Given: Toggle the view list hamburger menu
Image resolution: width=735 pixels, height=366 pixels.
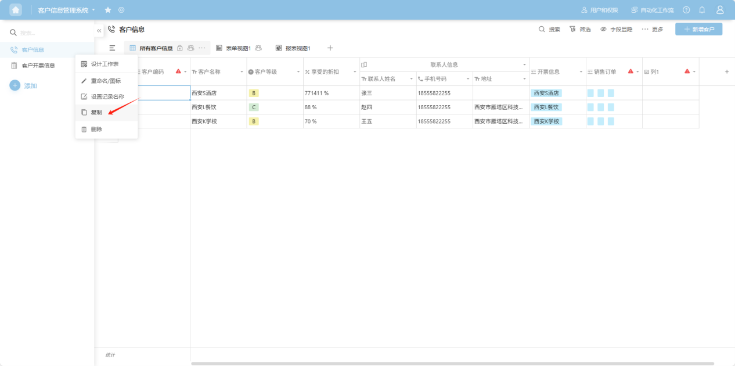Looking at the screenshot, I should (112, 48).
